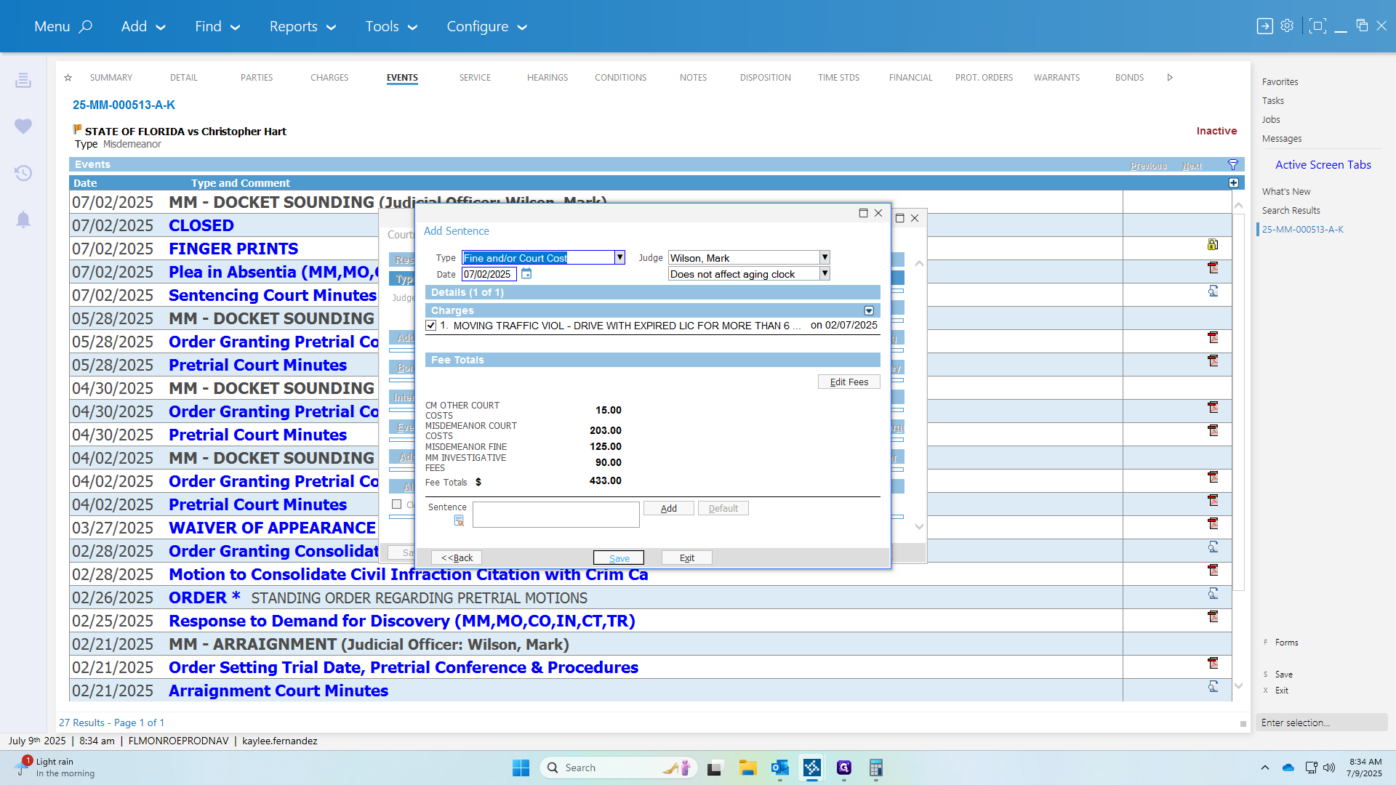Click the case flag icon beside case title
This screenshot has width=1396, height=785.
coord(77,129)
